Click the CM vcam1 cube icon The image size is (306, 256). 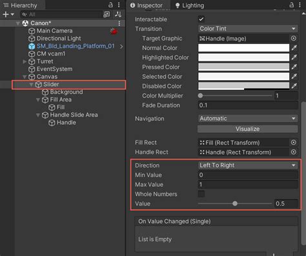32,54
